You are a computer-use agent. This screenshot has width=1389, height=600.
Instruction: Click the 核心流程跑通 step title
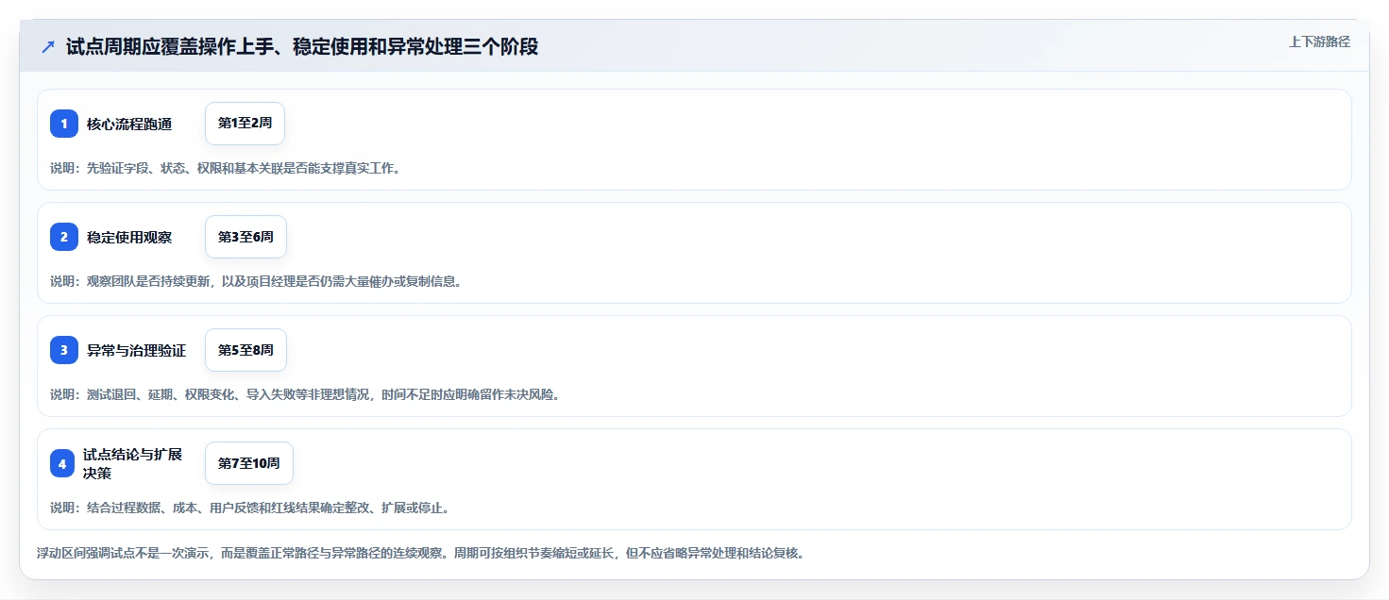point(129,124)
